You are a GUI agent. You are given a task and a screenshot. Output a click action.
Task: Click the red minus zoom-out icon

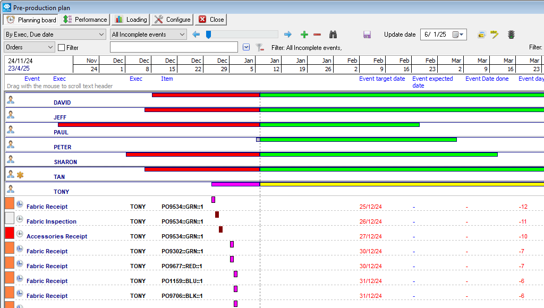[317, 35]
